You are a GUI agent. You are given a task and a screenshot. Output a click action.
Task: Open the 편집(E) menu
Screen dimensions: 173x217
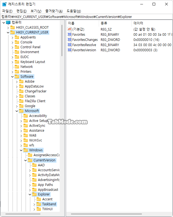click(x=22, y=11)
